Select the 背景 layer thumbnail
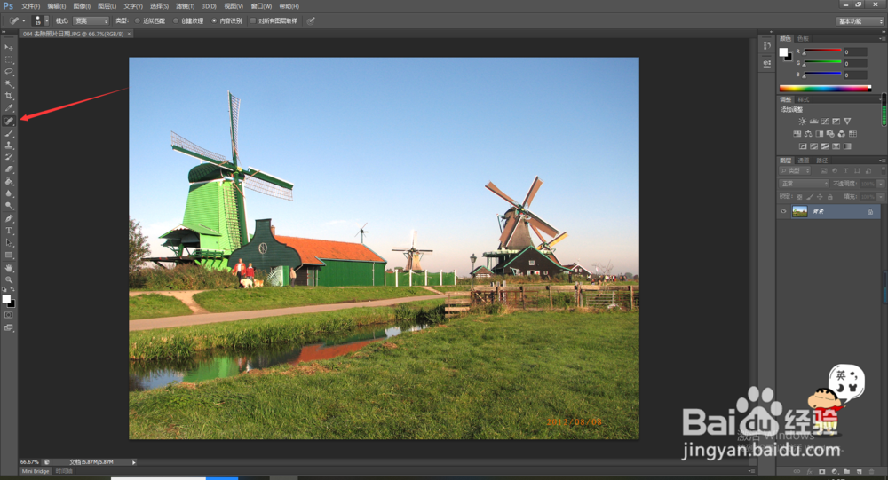888x480 pixels. tap(800, 212)
